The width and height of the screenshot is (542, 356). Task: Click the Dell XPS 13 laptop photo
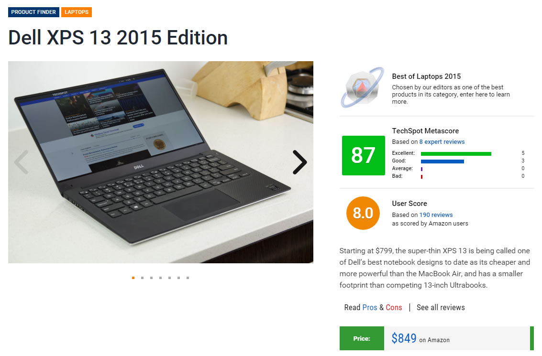coord(161,162)
